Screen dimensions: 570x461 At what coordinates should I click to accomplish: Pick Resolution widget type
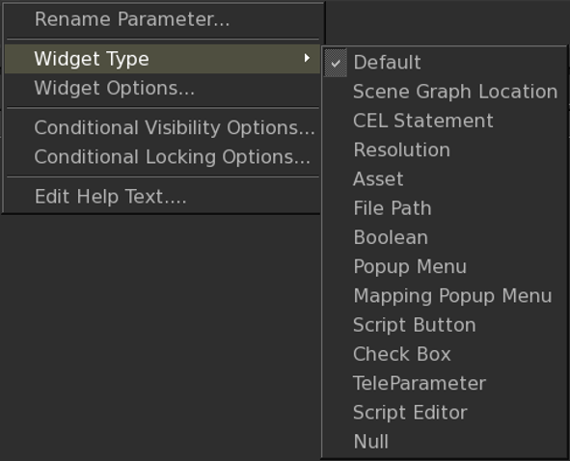(x=445, y=149)
